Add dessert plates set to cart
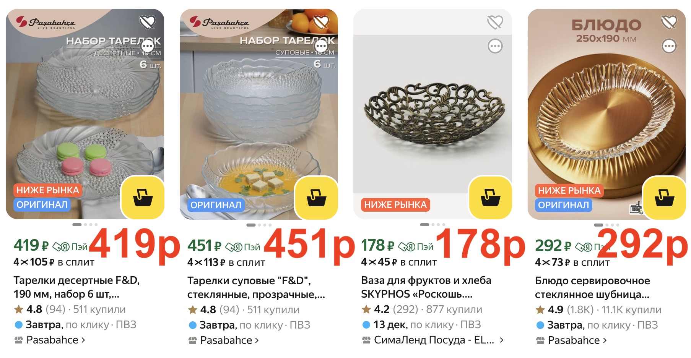Image resolution: width=691 pixels, height=358 pixels. (143, 198)
